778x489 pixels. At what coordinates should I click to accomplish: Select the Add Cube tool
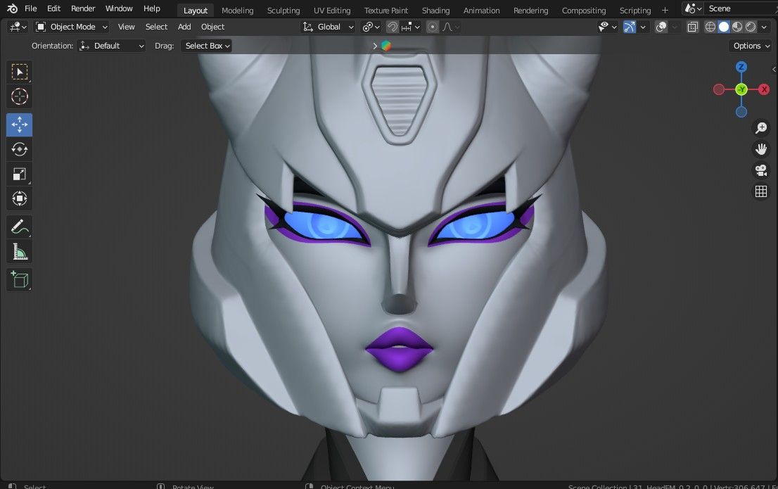[20, 279]
